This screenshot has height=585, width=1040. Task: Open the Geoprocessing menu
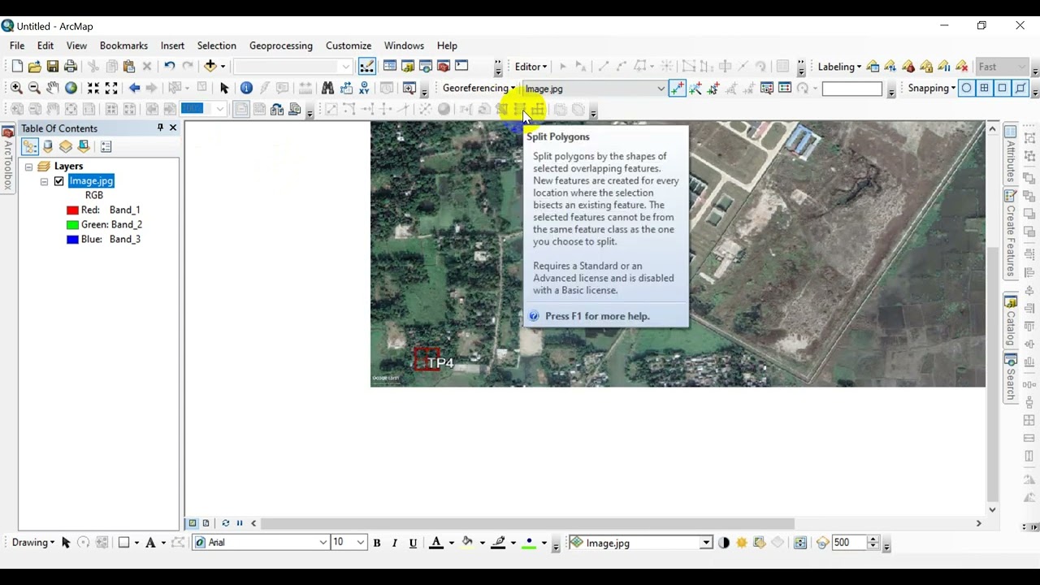(x=280, y=45)
